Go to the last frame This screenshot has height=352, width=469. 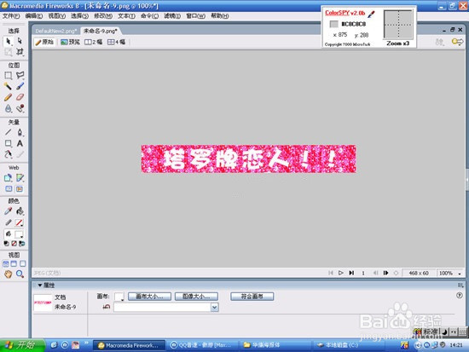pyautogui.click(x=351, y=273)
